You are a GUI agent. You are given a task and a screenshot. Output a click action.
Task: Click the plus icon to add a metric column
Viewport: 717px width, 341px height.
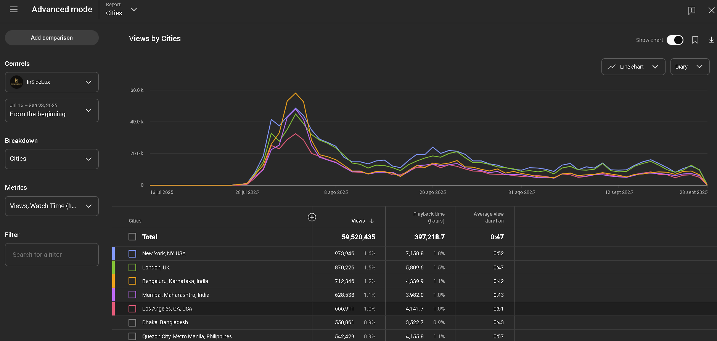[312, 217]
